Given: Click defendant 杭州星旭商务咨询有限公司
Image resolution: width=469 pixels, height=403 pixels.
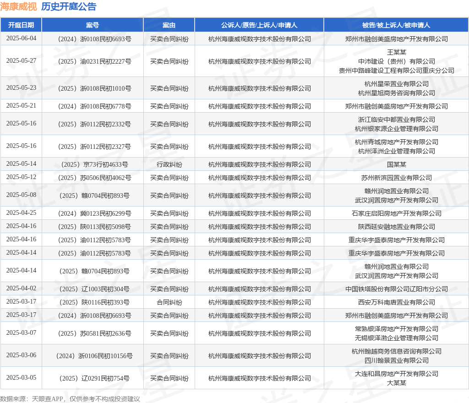Looking at the screenshot, I should [x=396, y=93].
